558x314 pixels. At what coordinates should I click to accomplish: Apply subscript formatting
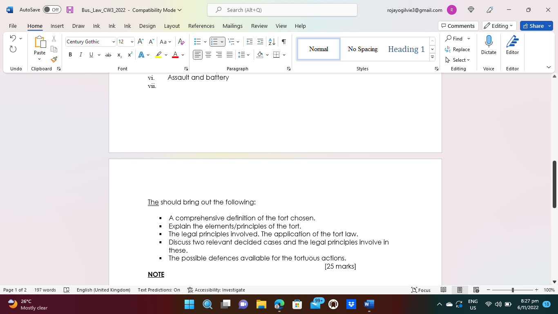click(119, 54)
